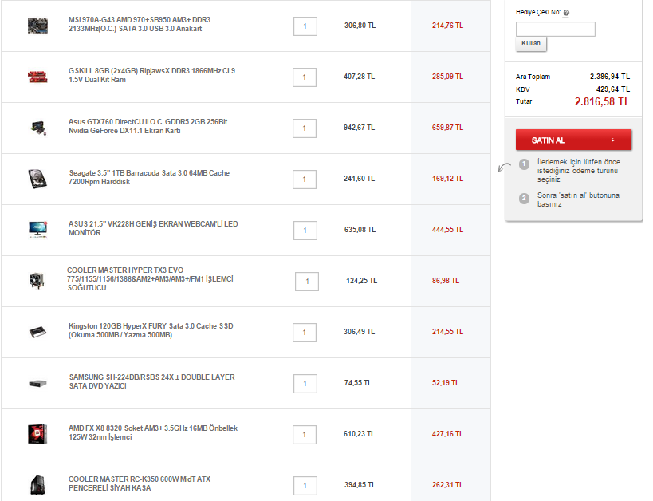Click the 214,76 TL discounted price

447,26
